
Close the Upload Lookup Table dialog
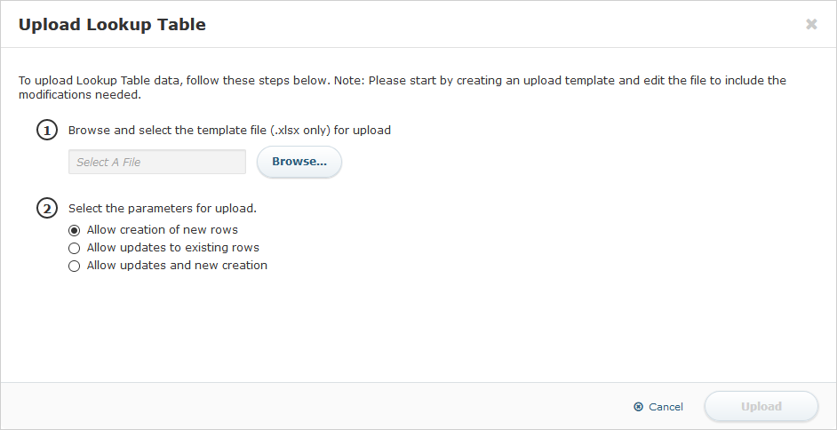[811, 25]
